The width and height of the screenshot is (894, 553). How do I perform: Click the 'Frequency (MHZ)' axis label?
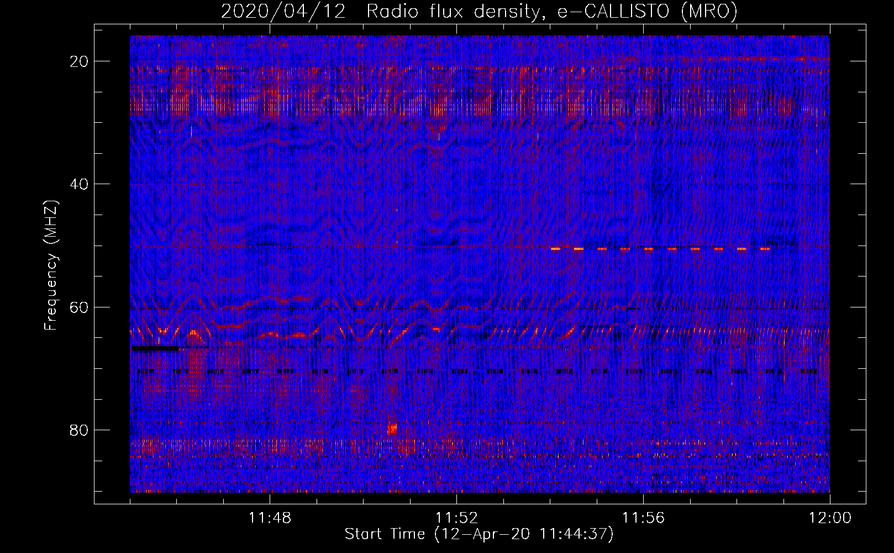pyautogui.click(x=51, y=265)
